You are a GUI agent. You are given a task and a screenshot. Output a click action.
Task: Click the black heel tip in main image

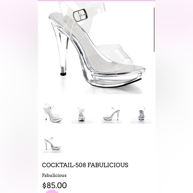(63, 74)
